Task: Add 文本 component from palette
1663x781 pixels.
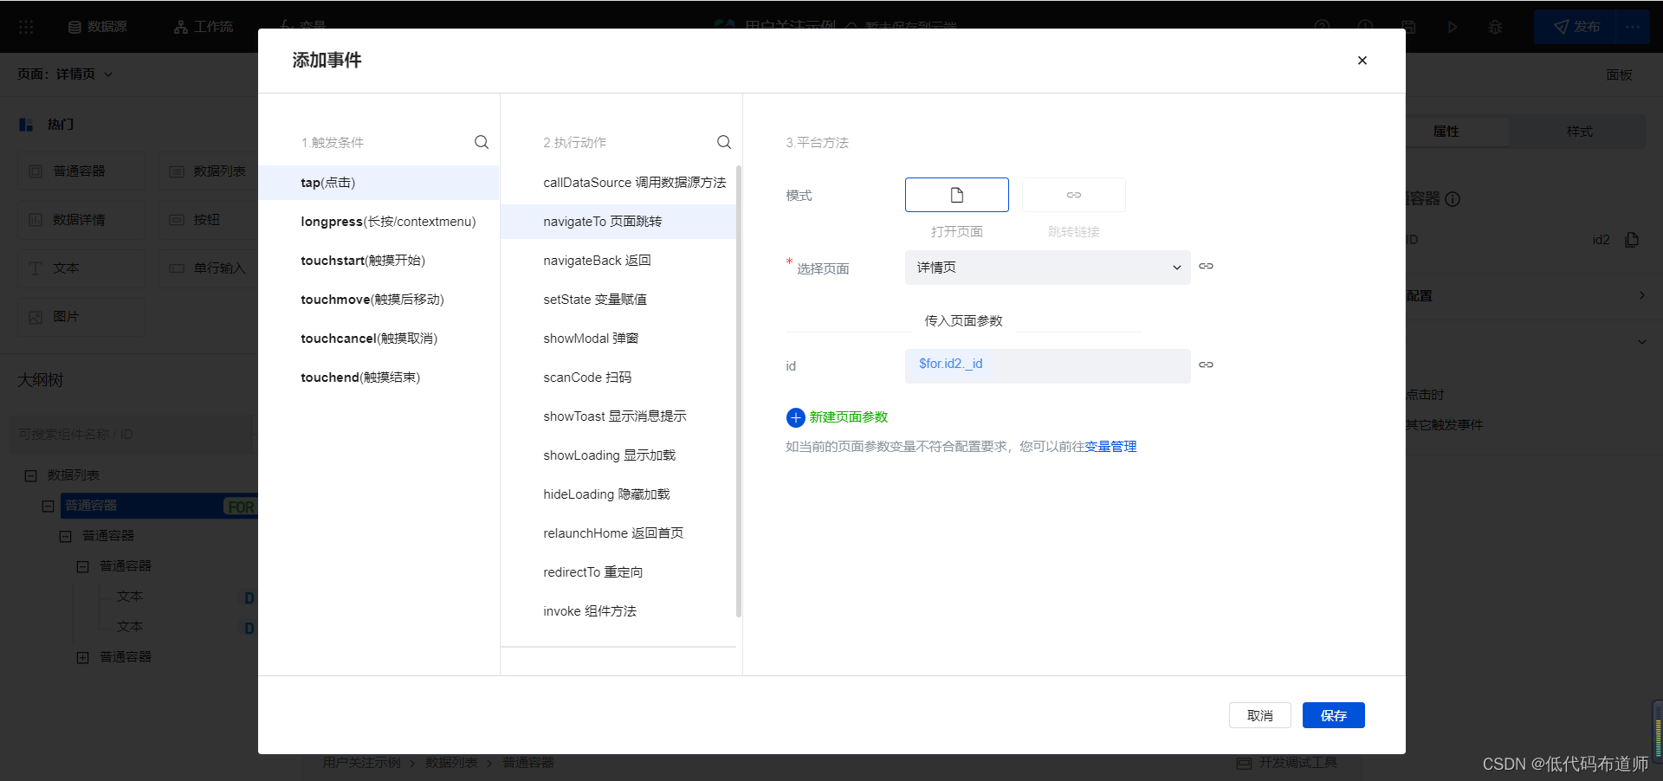Action: coord(81,268)
